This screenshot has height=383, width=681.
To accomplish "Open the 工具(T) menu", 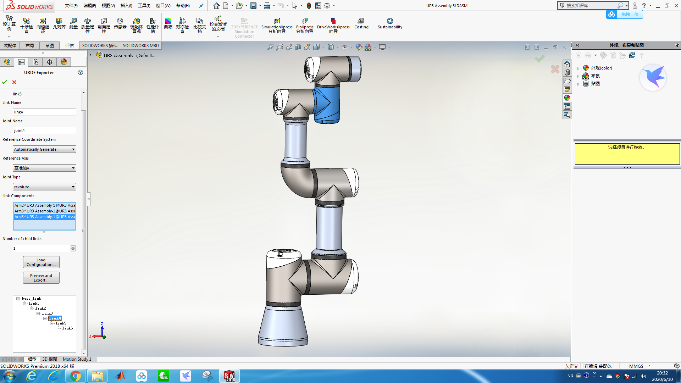I will tap(144, 6).
